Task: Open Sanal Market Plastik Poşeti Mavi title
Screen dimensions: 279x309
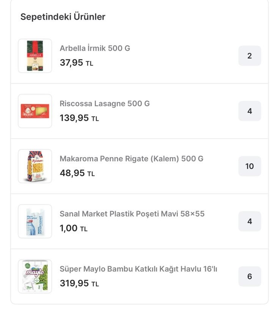Action: (x=132, y=214)
